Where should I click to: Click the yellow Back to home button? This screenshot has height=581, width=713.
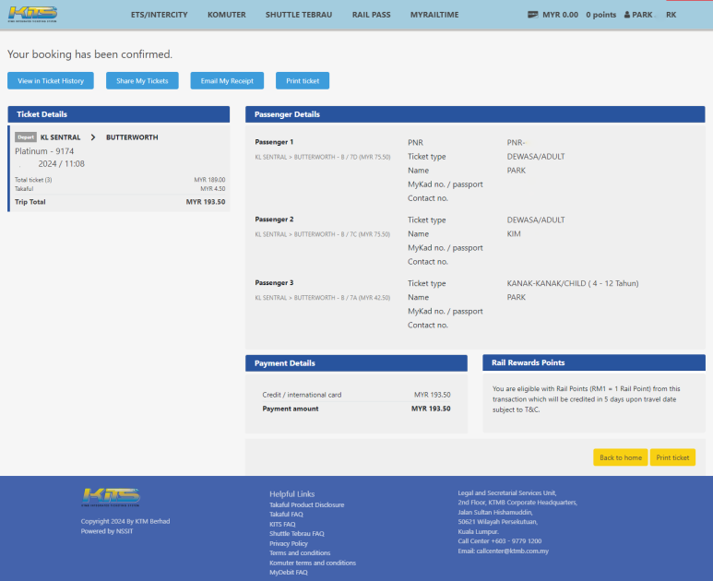(x=621, y=457)
